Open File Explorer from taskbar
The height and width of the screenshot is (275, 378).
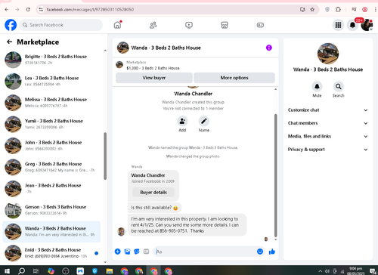point(110,271)
